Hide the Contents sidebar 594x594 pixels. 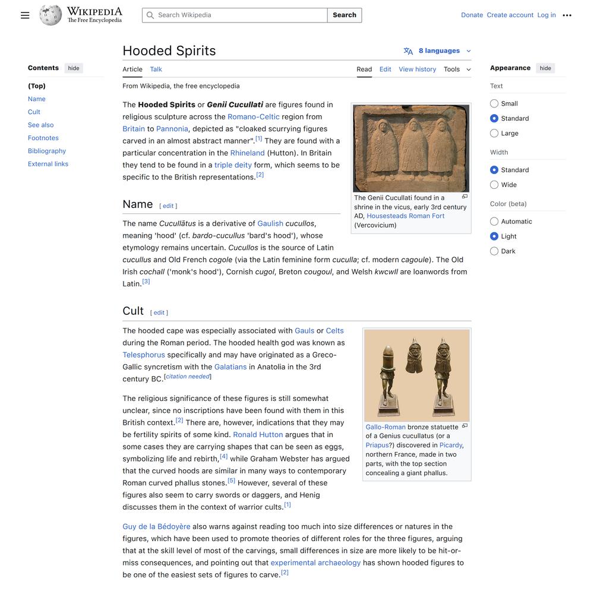[x=74, y=68]
